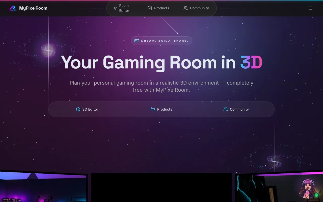Click the right-side room preview image

(279, 187)
